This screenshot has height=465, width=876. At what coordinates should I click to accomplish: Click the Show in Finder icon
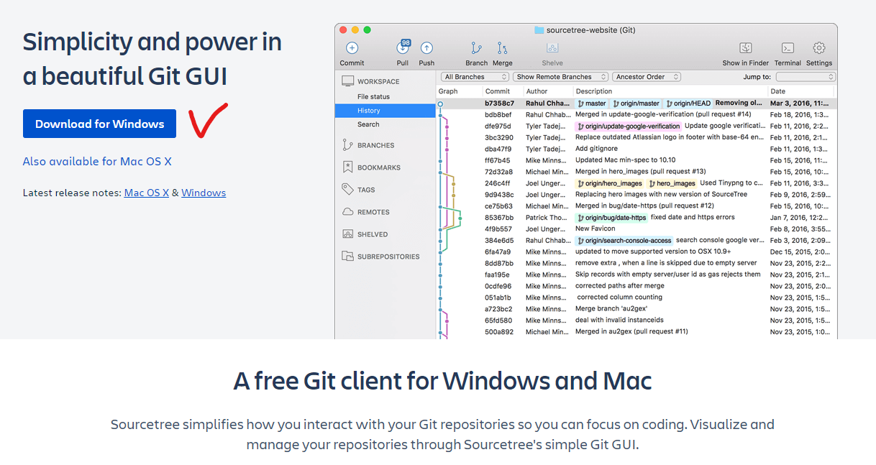(746, 48)
